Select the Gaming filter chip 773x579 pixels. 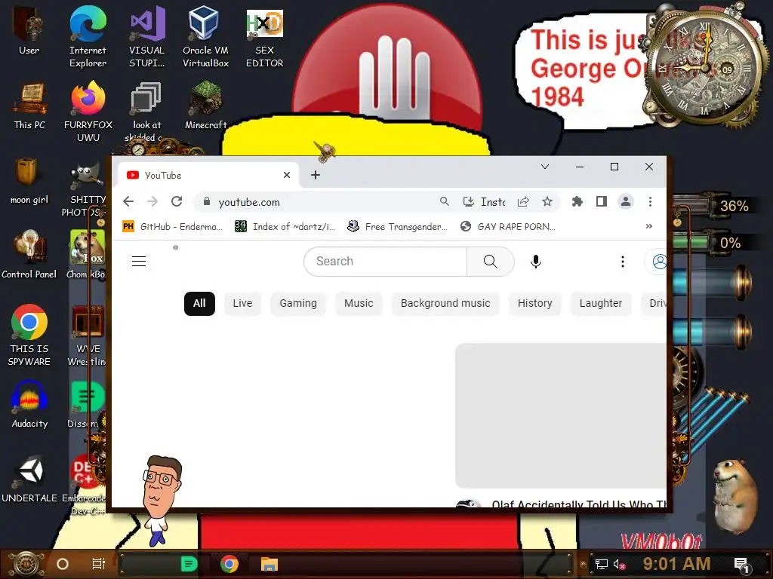(297, 303)
